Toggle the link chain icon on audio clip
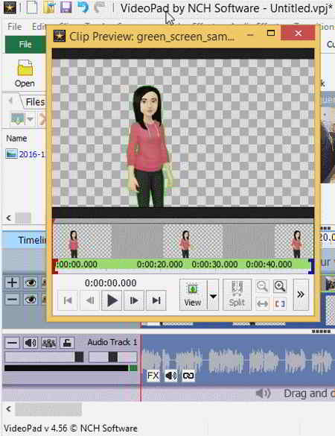Screen dimensions: 335x436 [x=188, y=376]
